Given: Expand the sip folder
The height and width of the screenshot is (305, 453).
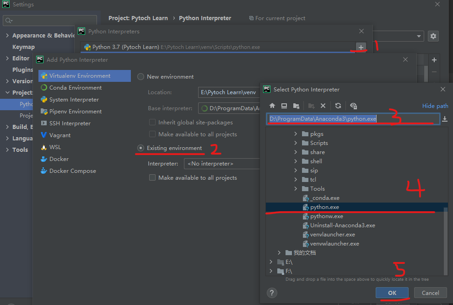Looking at the screenshot, I should click(296, 171).
